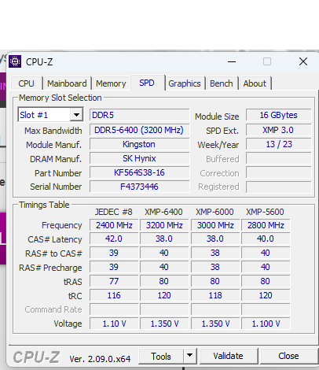Click the XMP-6000 column header
319x370 pixels.
pos(214,212)
